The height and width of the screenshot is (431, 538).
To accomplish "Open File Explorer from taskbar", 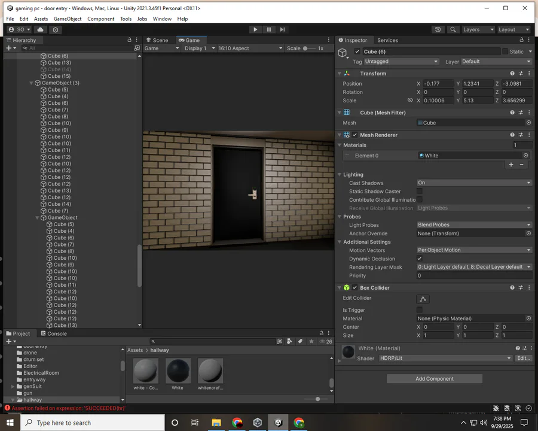I will (x=216, y=423).
